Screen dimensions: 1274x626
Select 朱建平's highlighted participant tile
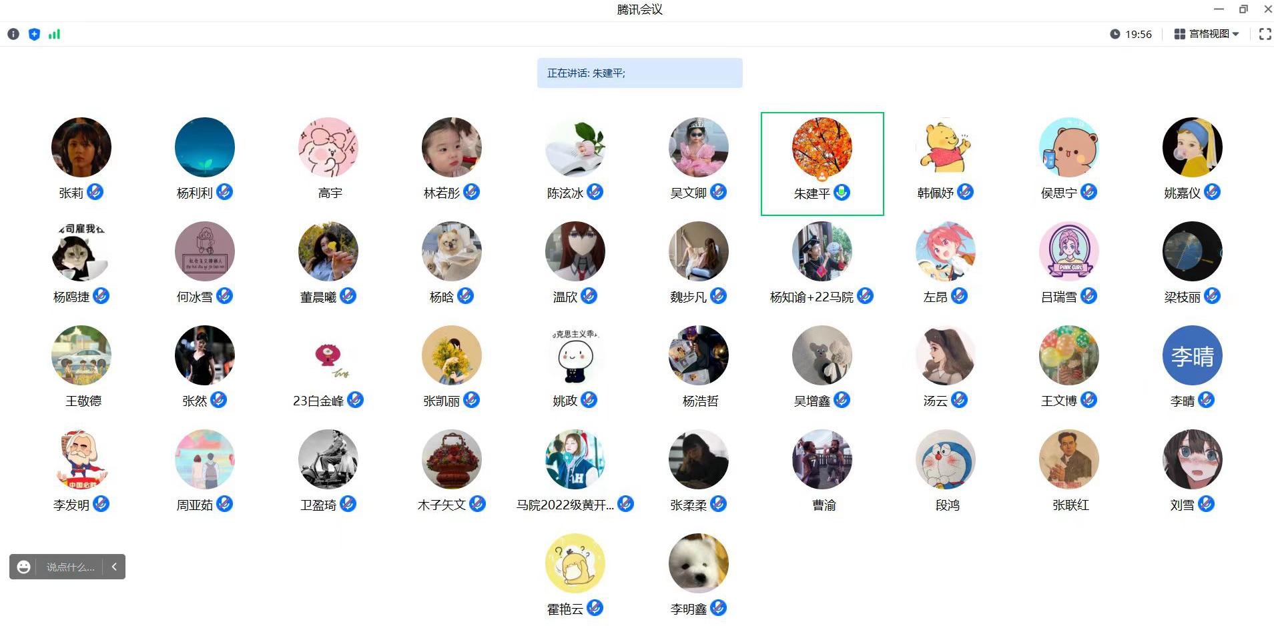[822, 164]
